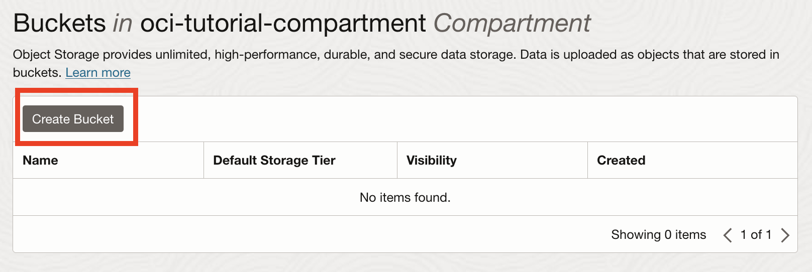The image size is (812, 272).
Task: Click empty toolbar space right of Create Bucket
Action: (452, 119)
